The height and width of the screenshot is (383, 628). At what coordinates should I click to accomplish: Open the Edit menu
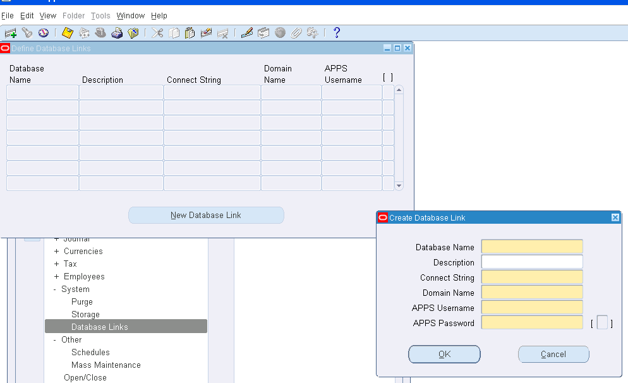[27, 16]
